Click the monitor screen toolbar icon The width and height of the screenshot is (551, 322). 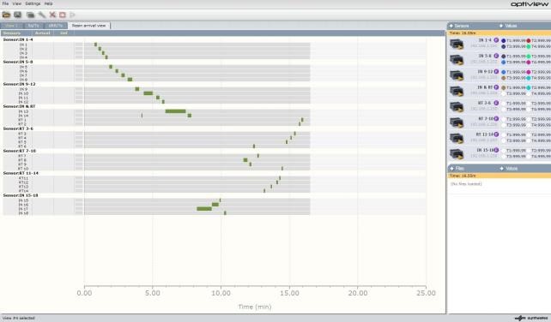click(17, 15)
